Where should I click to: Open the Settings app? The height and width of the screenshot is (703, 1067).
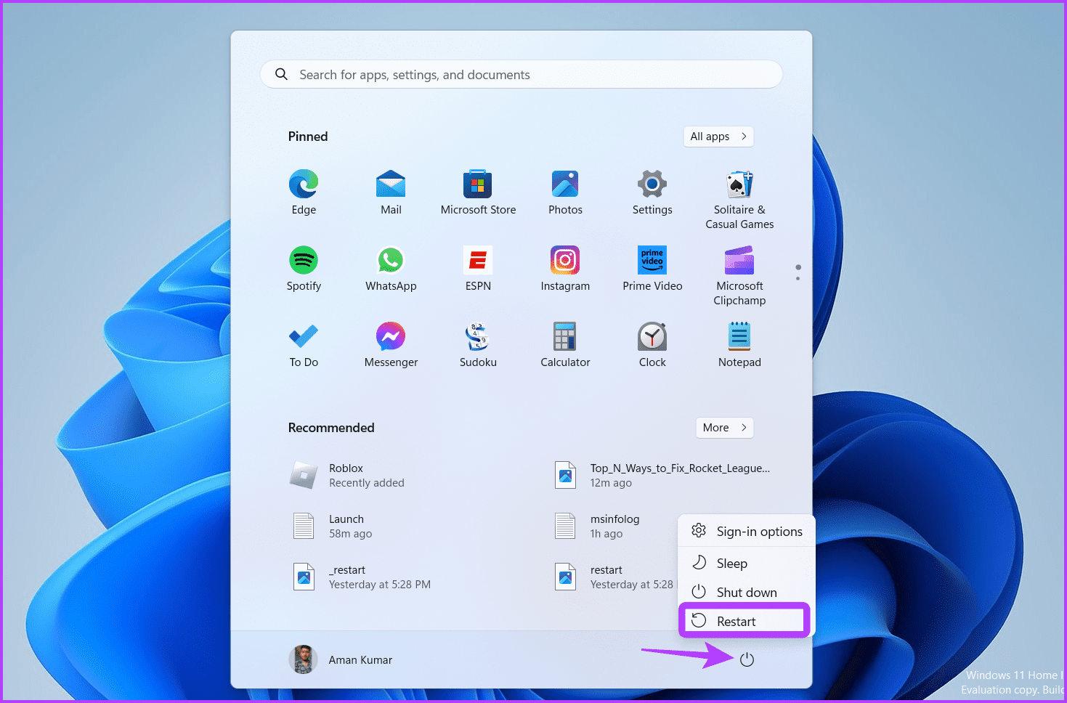coord(652,192)
